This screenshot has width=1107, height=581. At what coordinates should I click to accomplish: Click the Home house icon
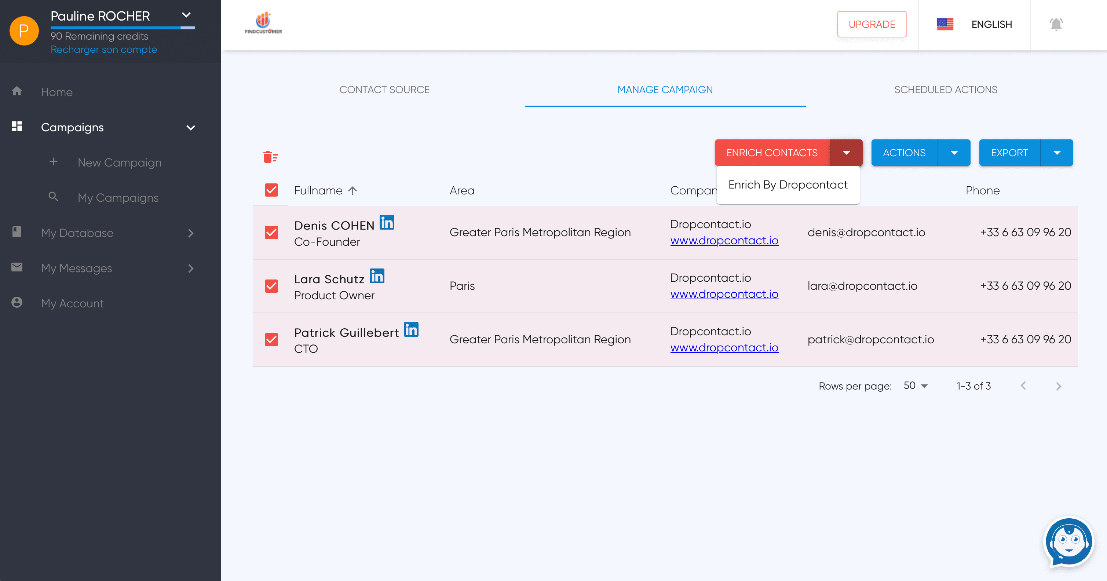coord(17,91)
